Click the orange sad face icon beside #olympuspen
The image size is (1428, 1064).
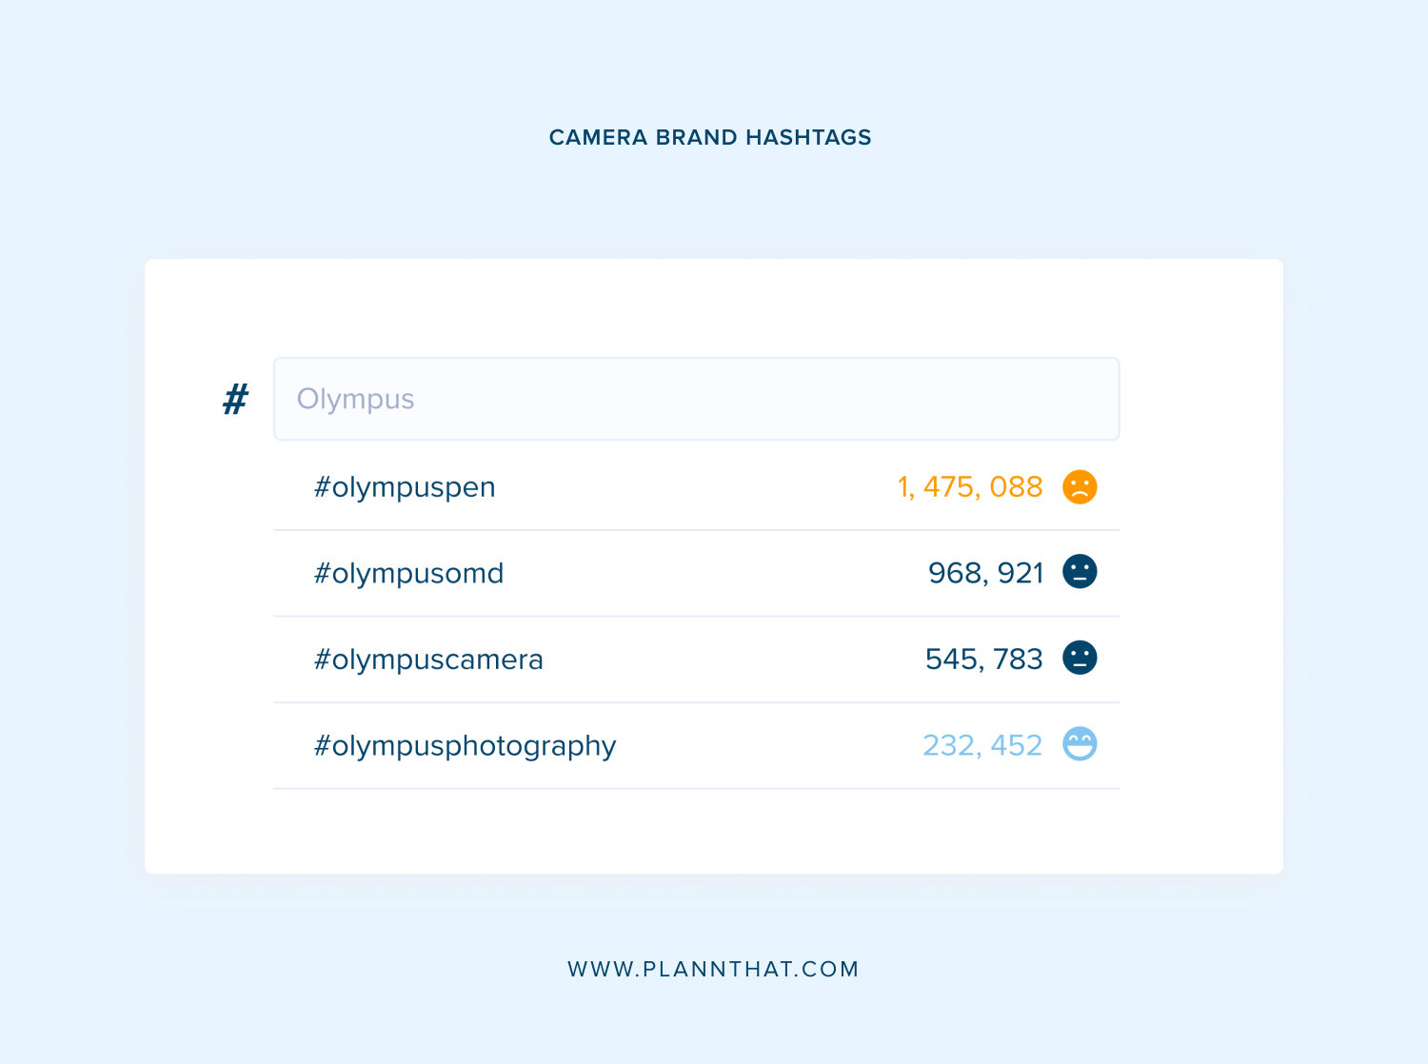pos(1080,486)
